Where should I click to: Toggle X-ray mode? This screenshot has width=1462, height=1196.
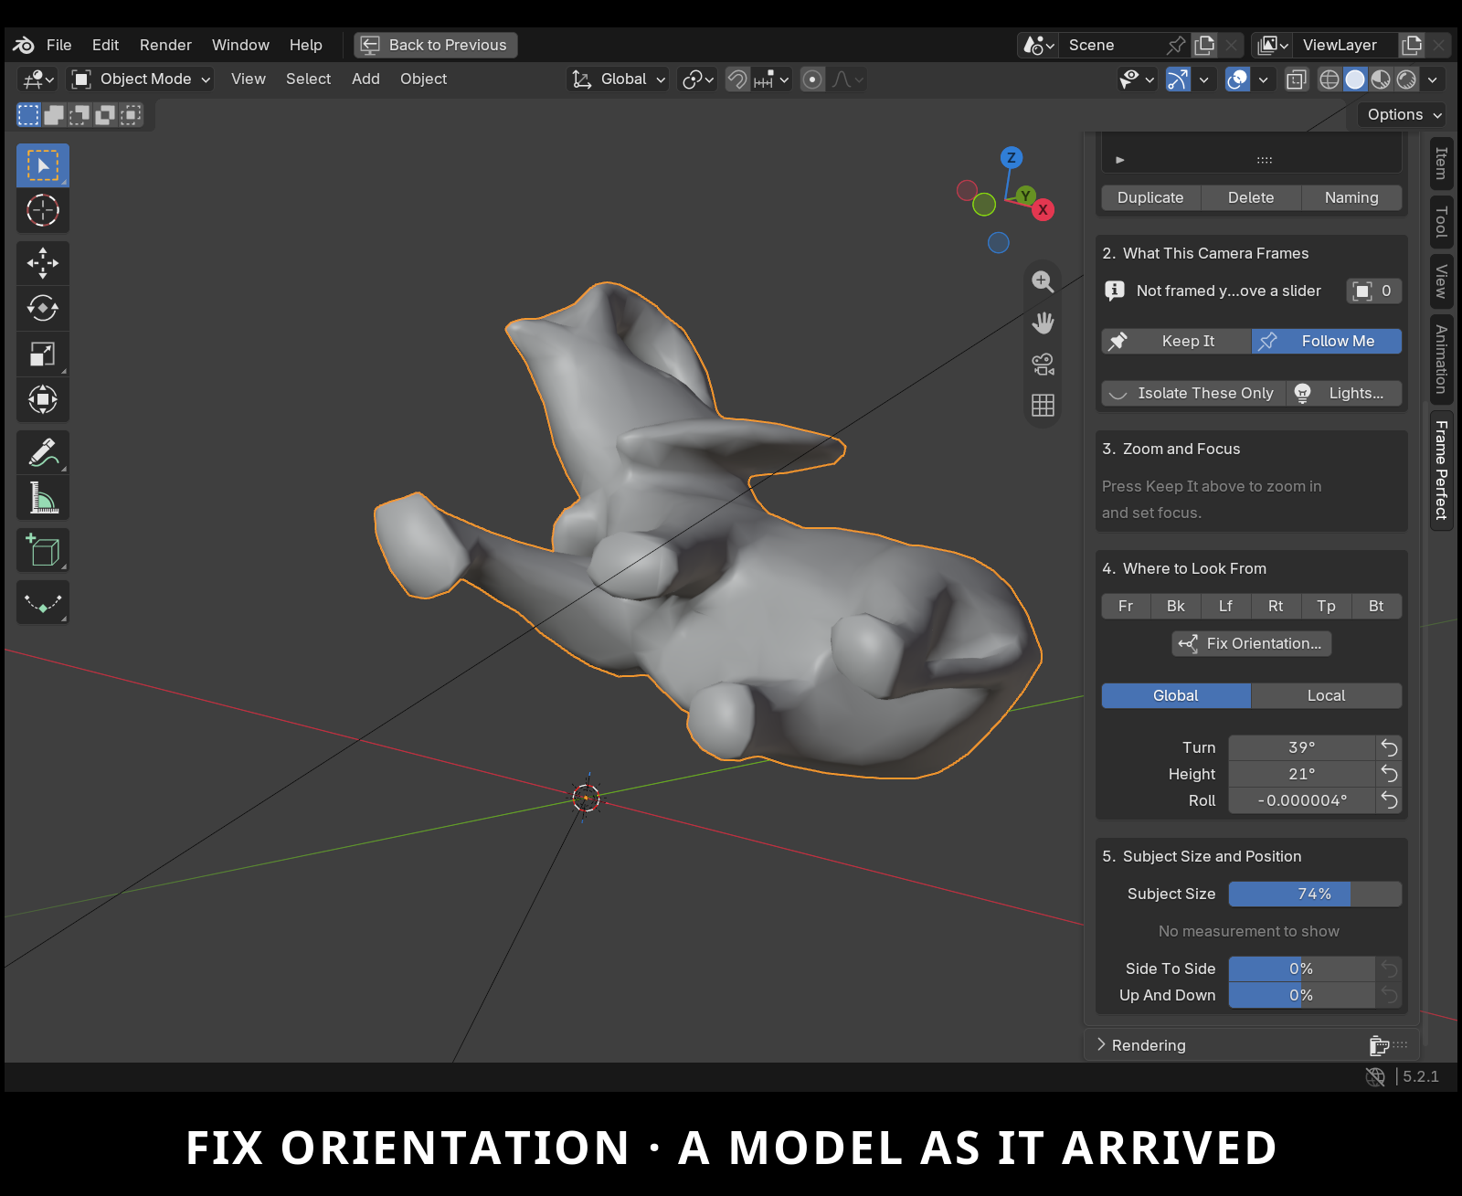pos(1296,79)
